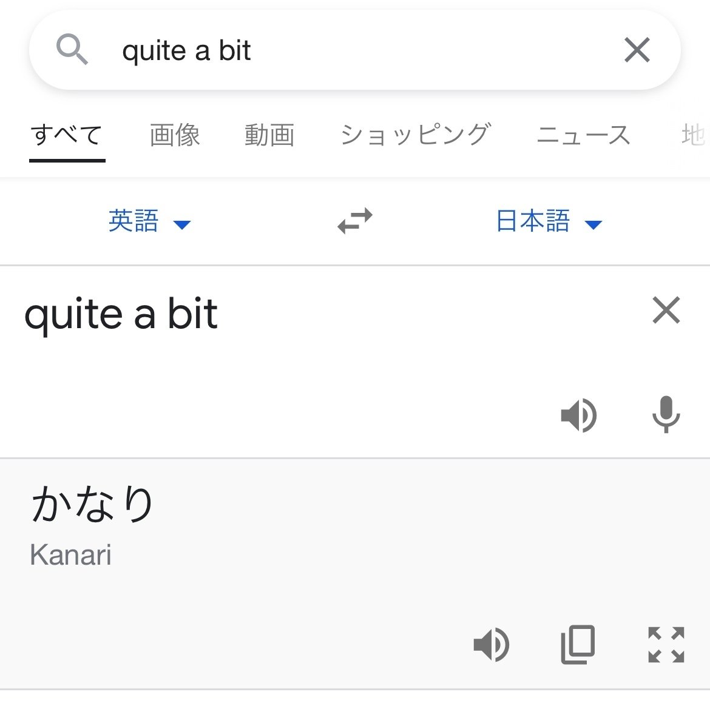Open fullscreen view of the translation
Screen dimensions: 710x706
(666, 645)
